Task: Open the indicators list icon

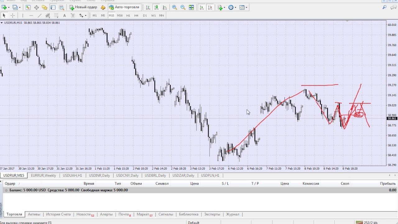Action: [220, 7]
